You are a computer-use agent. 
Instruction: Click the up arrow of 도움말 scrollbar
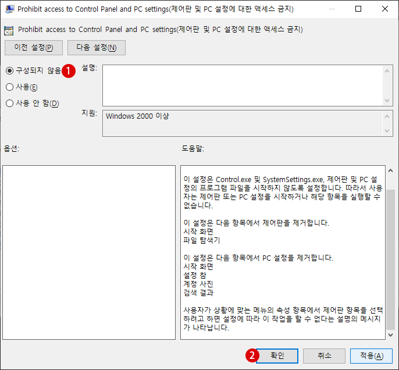[x=391, y=171]
